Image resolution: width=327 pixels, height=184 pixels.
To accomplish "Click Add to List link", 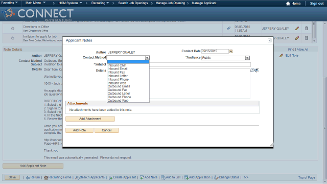I will pos(171,177).
